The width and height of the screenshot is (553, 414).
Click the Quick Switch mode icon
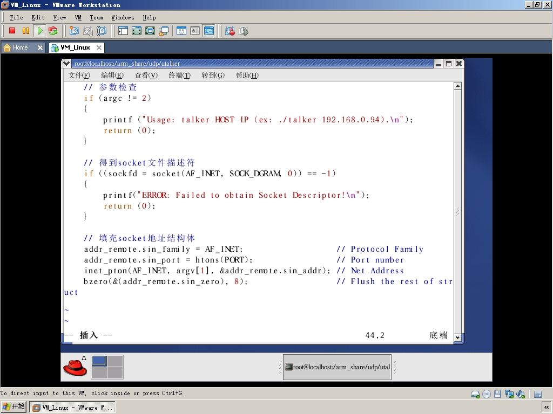(x=137, y=31)
